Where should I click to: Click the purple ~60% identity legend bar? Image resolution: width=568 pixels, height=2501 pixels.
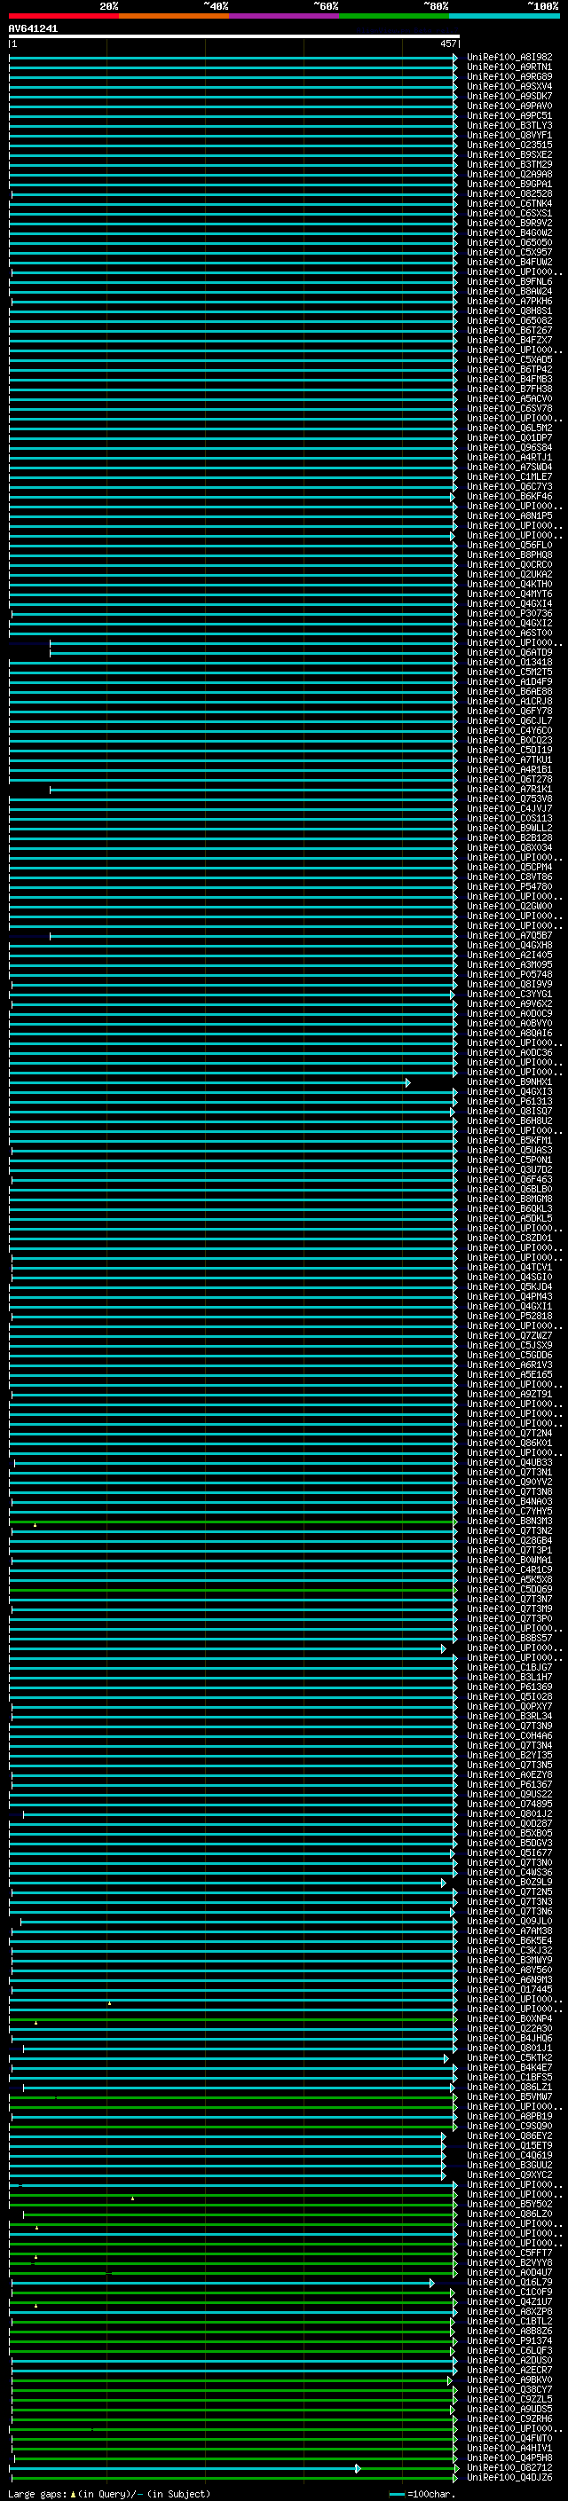[283, 16]
